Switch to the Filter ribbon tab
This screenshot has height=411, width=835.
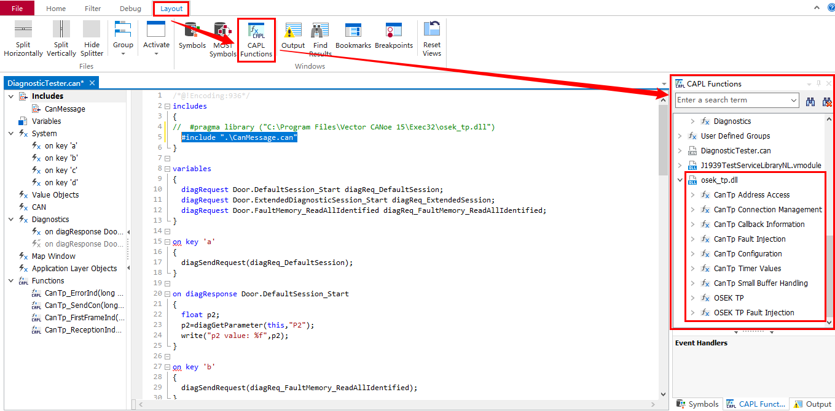click(x=93, y=9)
